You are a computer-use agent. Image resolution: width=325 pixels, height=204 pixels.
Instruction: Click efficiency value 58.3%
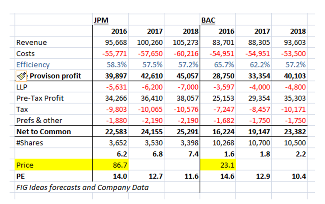(117, 65)
